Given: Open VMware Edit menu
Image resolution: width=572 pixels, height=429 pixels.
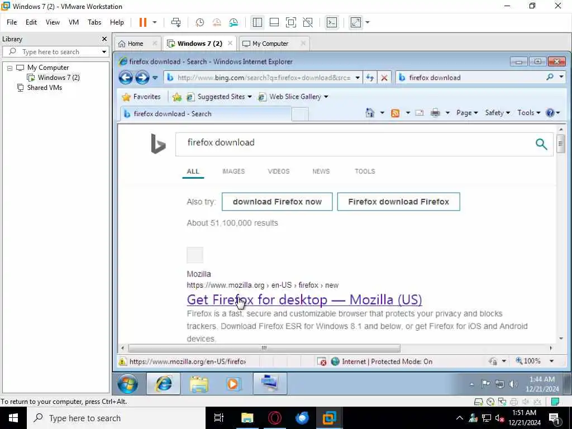Looking at the screenshot, I should (31, 22).
